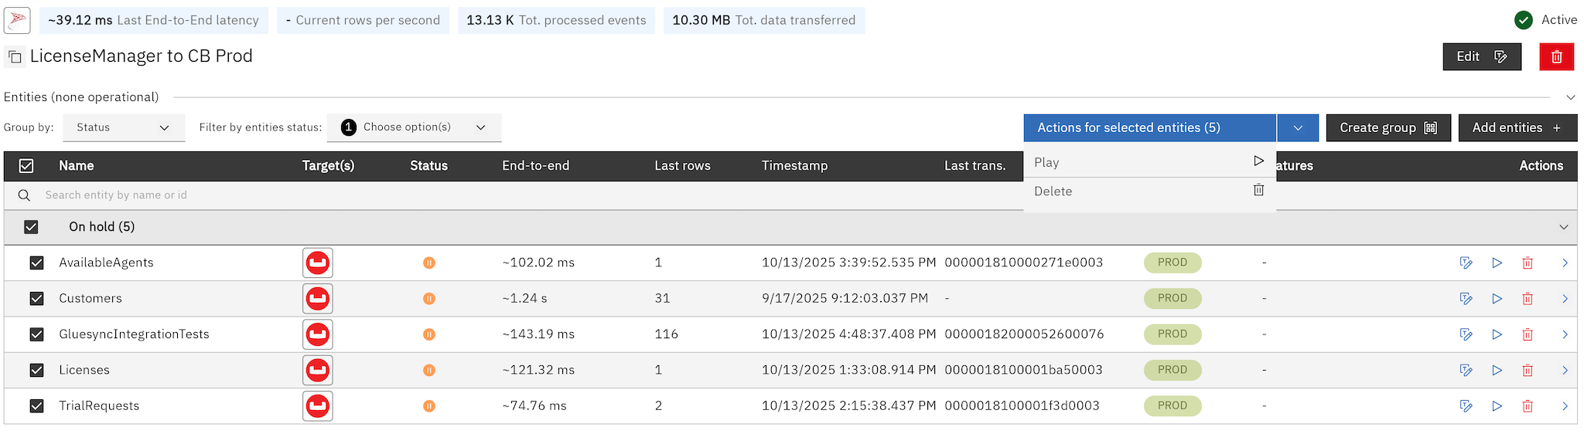Click the search entity by name field
Screen dimensions: 1584x434
click(x=510, y=195)
